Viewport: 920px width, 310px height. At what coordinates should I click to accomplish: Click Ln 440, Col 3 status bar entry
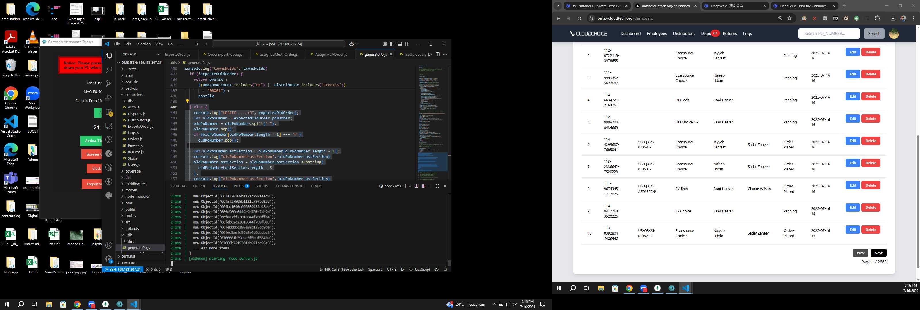(x=342, y=269)
